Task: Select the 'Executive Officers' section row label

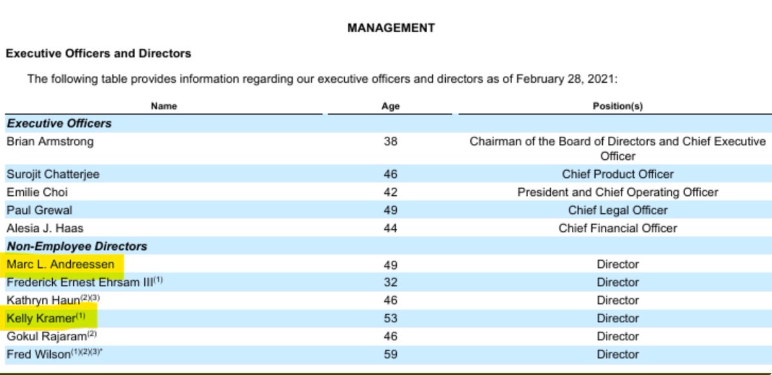Action: [x=59, y=123]
